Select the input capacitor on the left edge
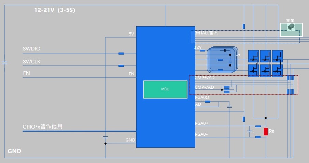Viewport: 309px width, 163px height. point(4,62)
